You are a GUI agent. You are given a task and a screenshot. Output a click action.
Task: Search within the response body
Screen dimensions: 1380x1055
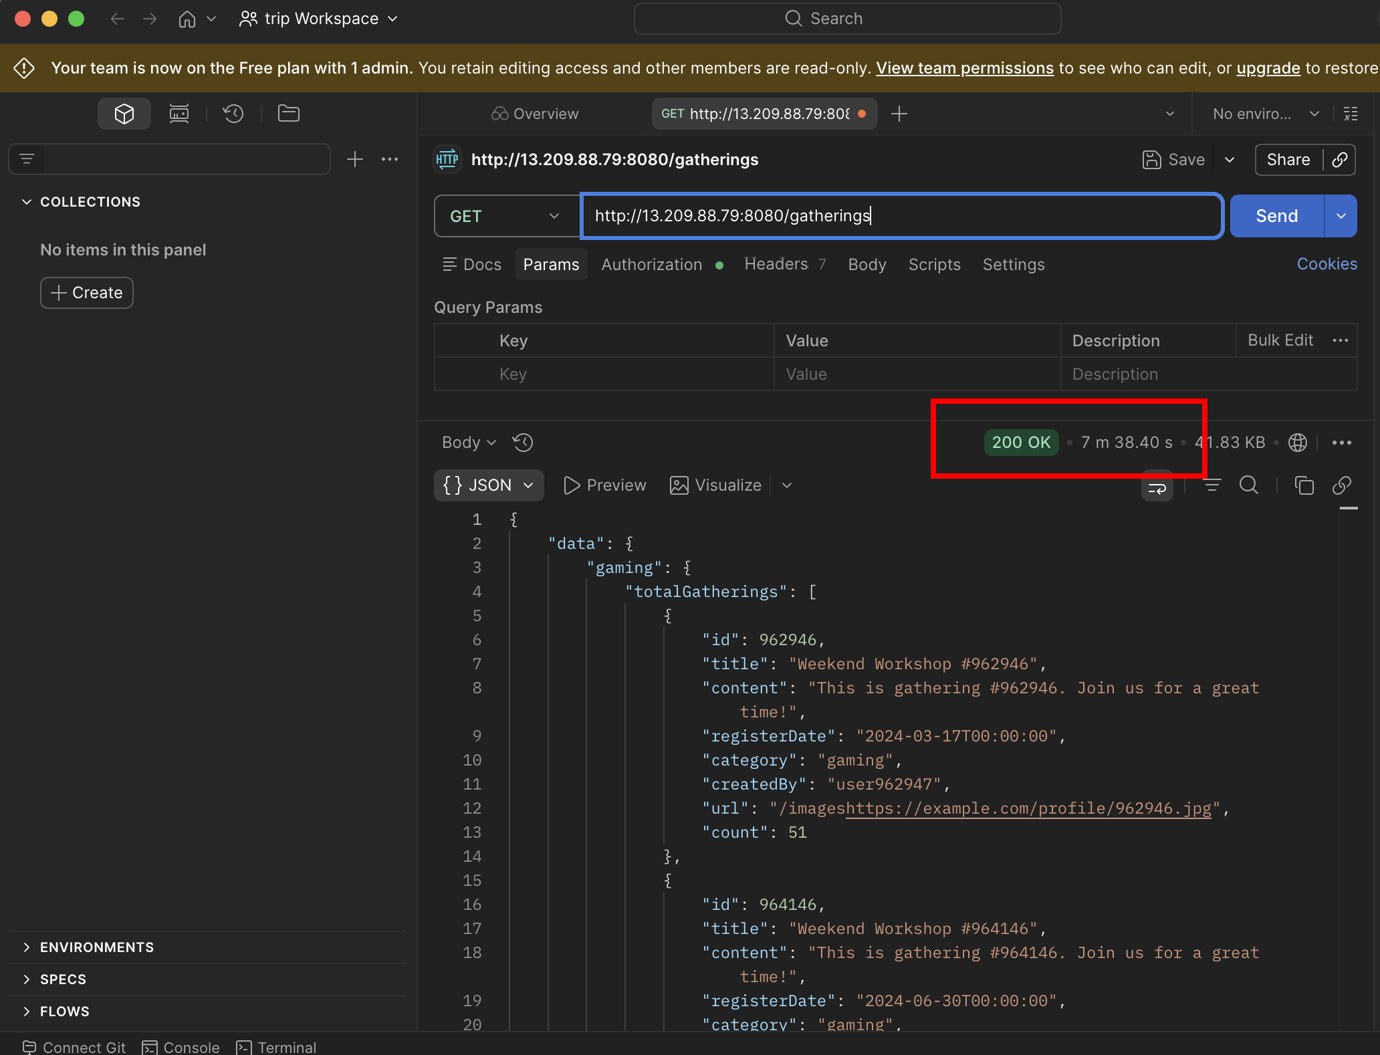click(1249, 485)
